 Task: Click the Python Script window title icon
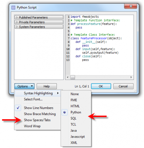13,7
